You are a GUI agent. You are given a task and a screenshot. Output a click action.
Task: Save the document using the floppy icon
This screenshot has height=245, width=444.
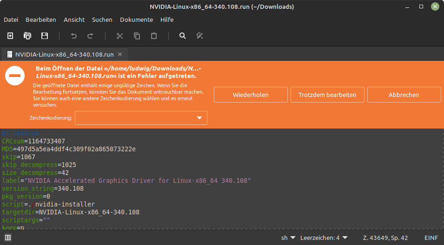(x=45, y=36)
